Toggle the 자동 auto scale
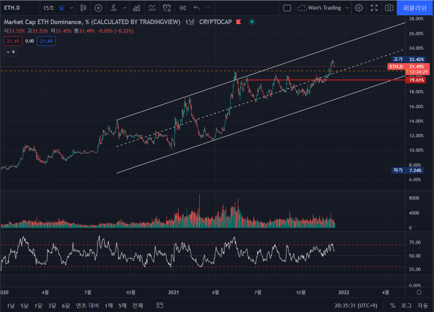 (423, 306)
